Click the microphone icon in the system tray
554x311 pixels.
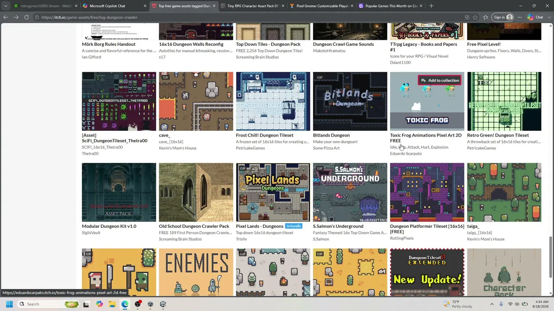(501, 304)
